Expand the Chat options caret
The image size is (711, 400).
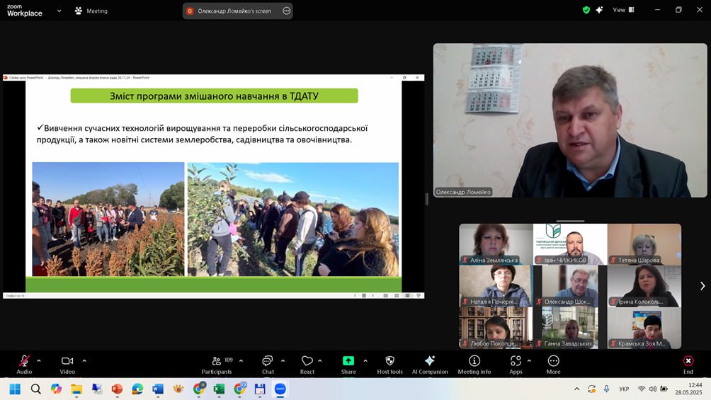click(283, 361)
